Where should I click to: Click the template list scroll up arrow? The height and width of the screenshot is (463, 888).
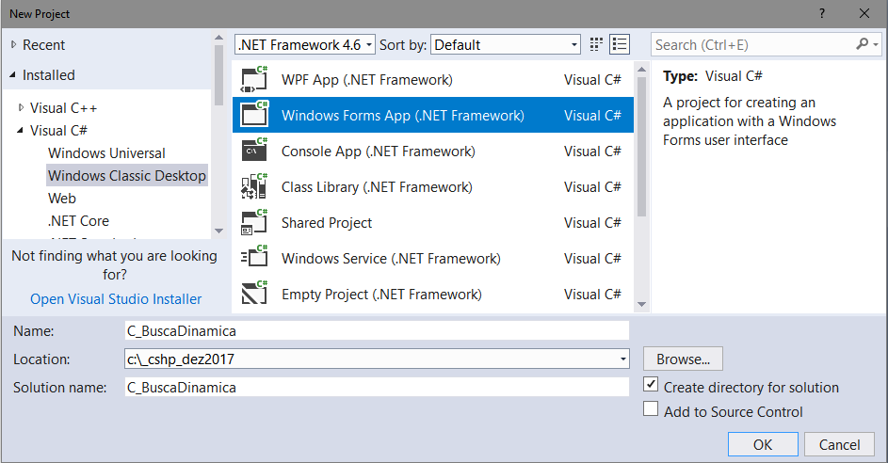coord(641,69)
